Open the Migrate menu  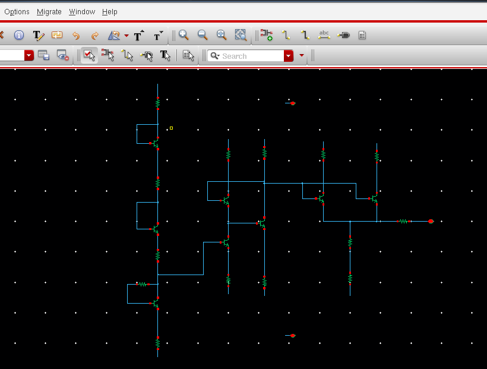coord(49,12)
